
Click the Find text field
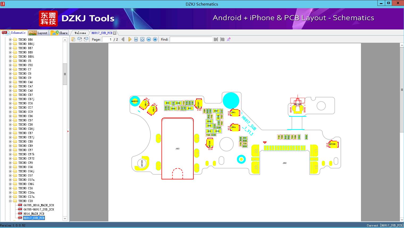[x=191, y=39]
